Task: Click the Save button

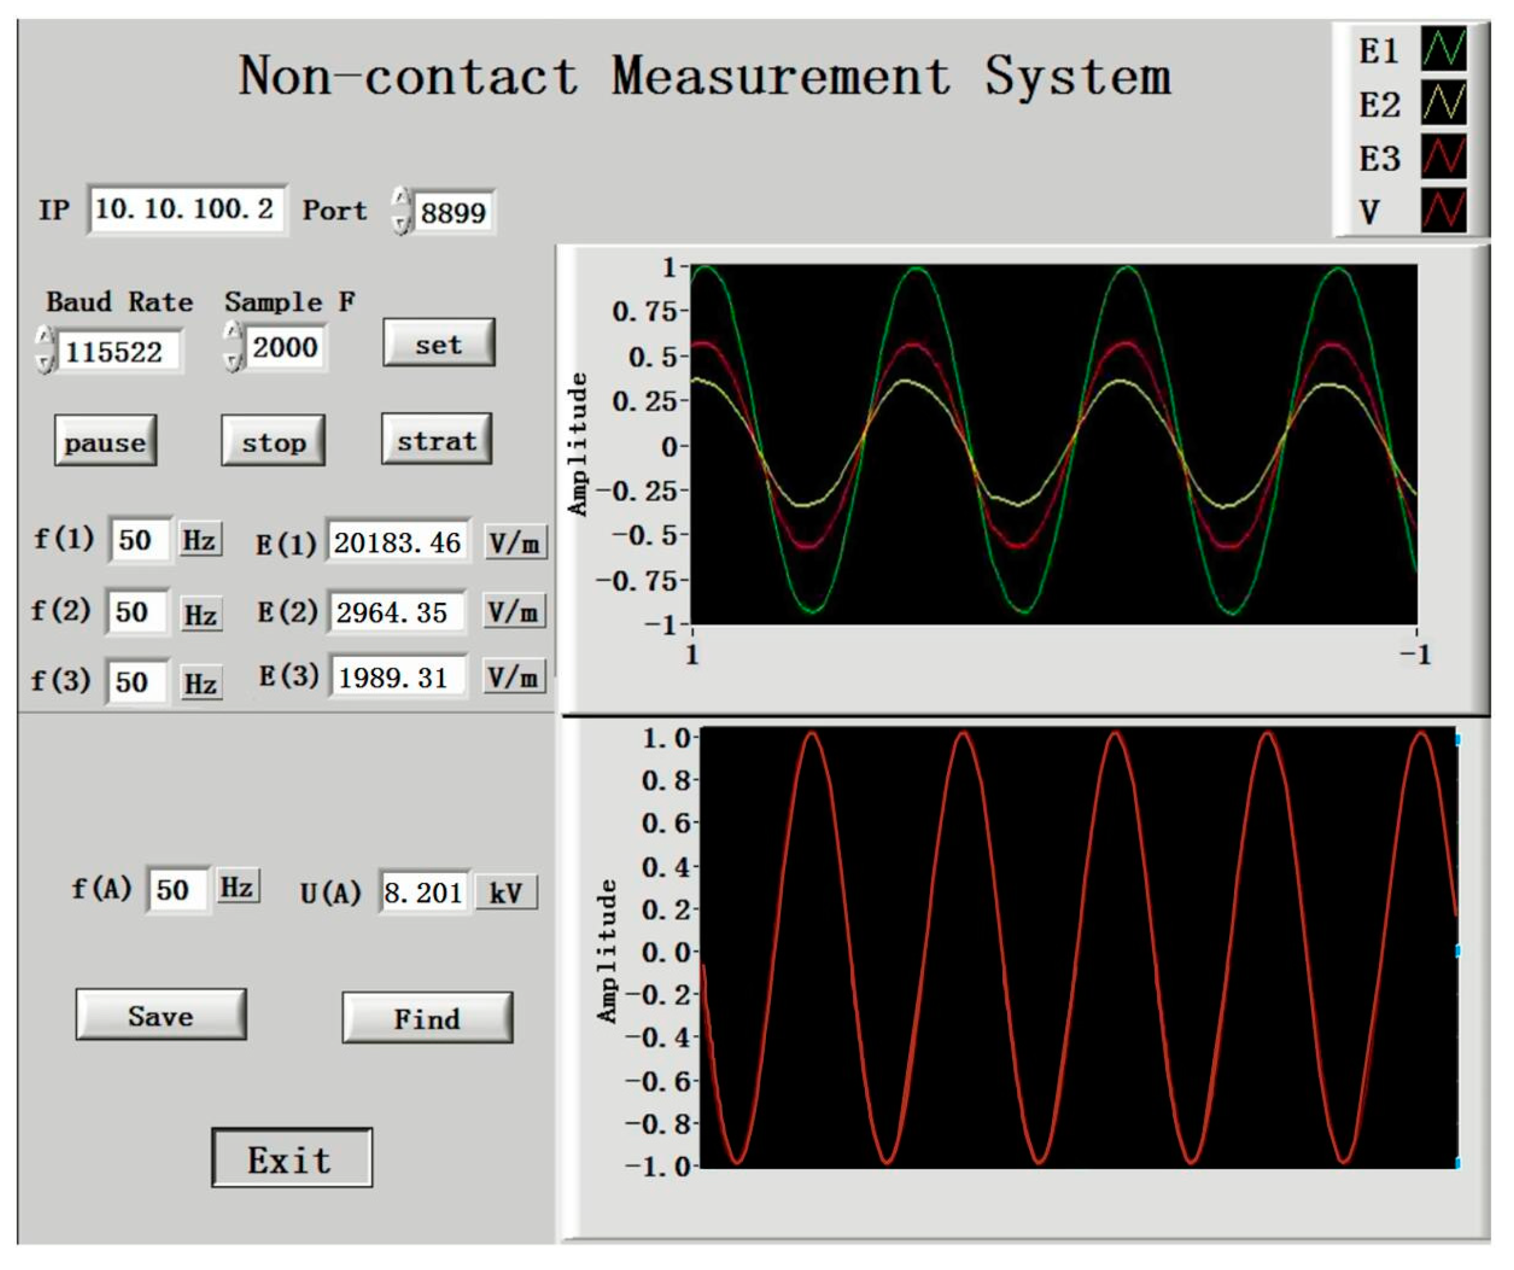Action: [x=161, y=1016]
